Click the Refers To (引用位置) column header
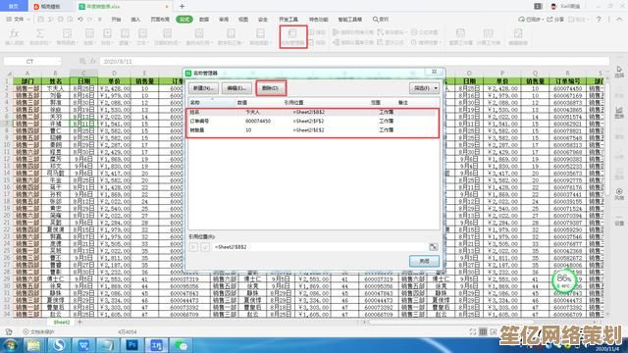This screenshot has width=628, height=353. (293, 103)
